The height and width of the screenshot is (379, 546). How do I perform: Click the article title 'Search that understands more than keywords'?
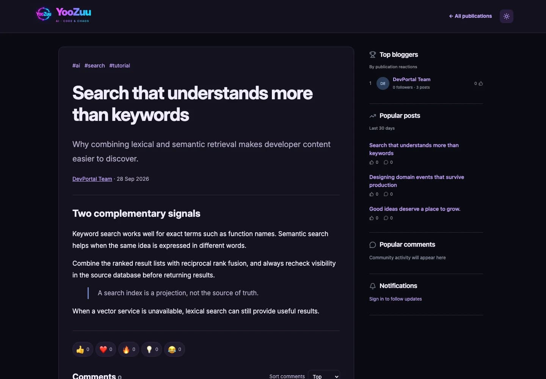coord(193,104)
